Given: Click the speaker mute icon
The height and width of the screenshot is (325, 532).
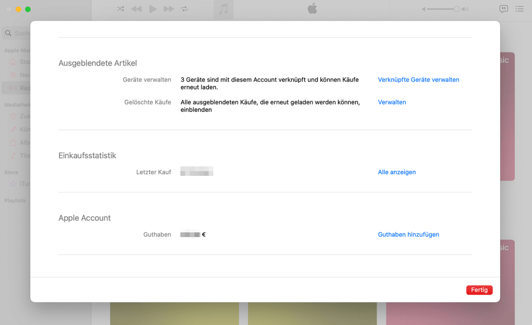Looking at the screenshot, I should [424, 9].
